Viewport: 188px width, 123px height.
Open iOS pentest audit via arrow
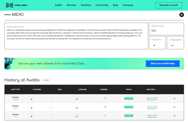pyautogui.click(x=174, y=116)
